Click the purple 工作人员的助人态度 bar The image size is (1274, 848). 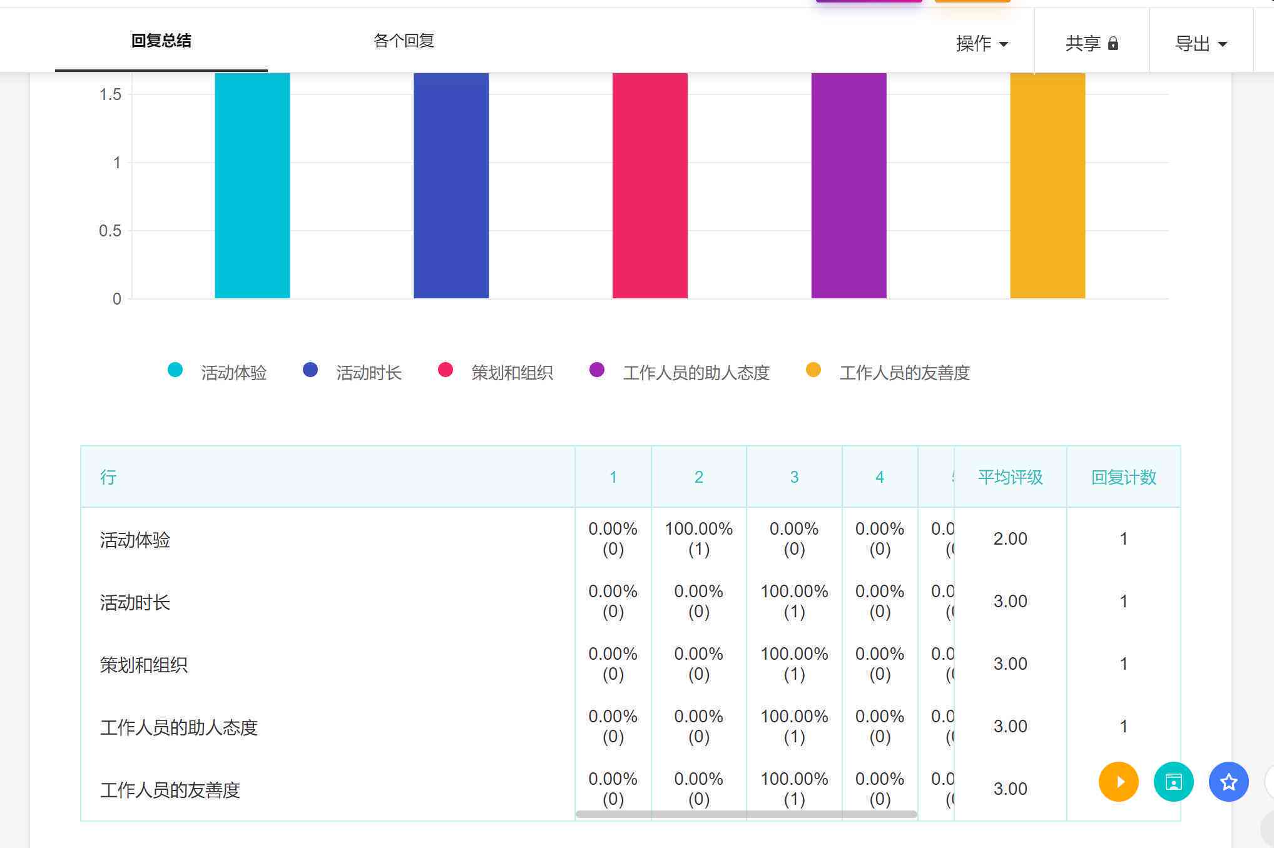click(849, 186)
